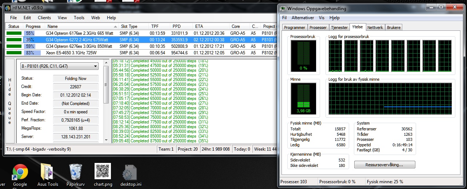The height and width of the screenshot is (189, 467).
Task: Open the View menu in HFM.NET
Action: [62, 18]
